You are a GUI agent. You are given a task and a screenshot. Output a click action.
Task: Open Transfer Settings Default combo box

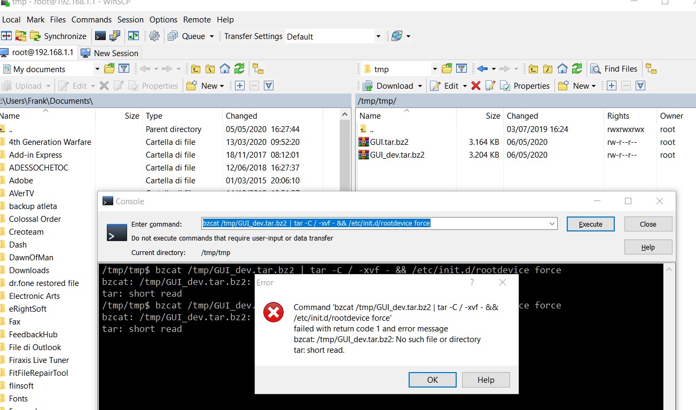tap(333, 36)
